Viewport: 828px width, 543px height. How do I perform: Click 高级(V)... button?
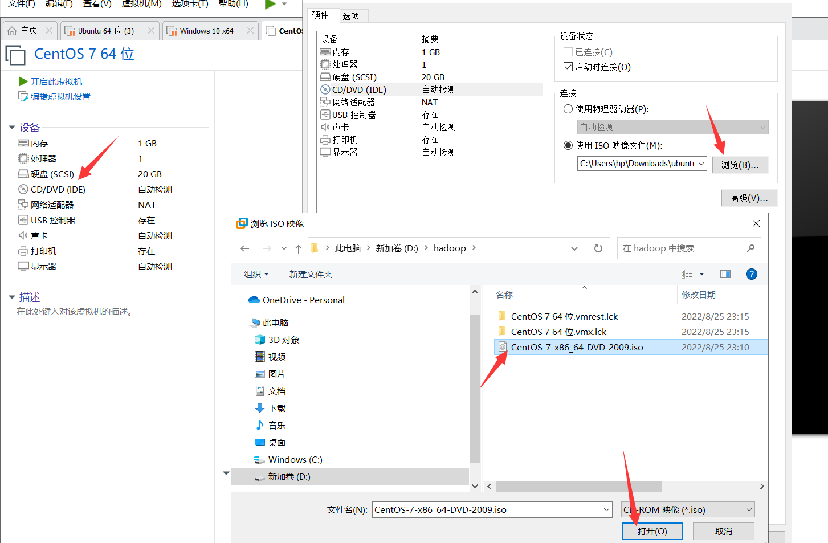(749, 198)
